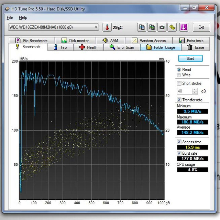
Task: Select the Read radio button
Action: (x=179, y=69)
